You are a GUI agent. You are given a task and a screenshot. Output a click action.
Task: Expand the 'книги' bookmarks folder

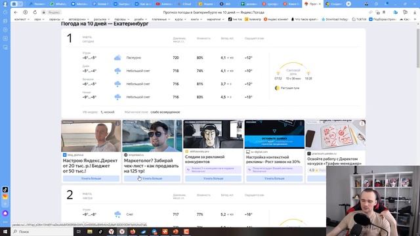pos(196,19)
